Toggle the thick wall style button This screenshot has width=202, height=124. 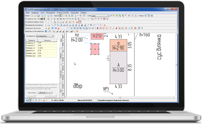pos(42,19)
